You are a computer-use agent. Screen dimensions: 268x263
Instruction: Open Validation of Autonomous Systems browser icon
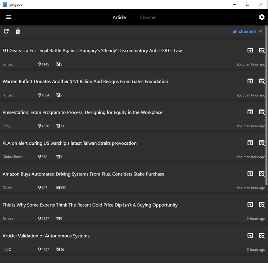click(x=250, y=236)
